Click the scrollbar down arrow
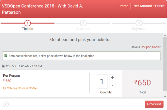 click(x=165, y=96)
